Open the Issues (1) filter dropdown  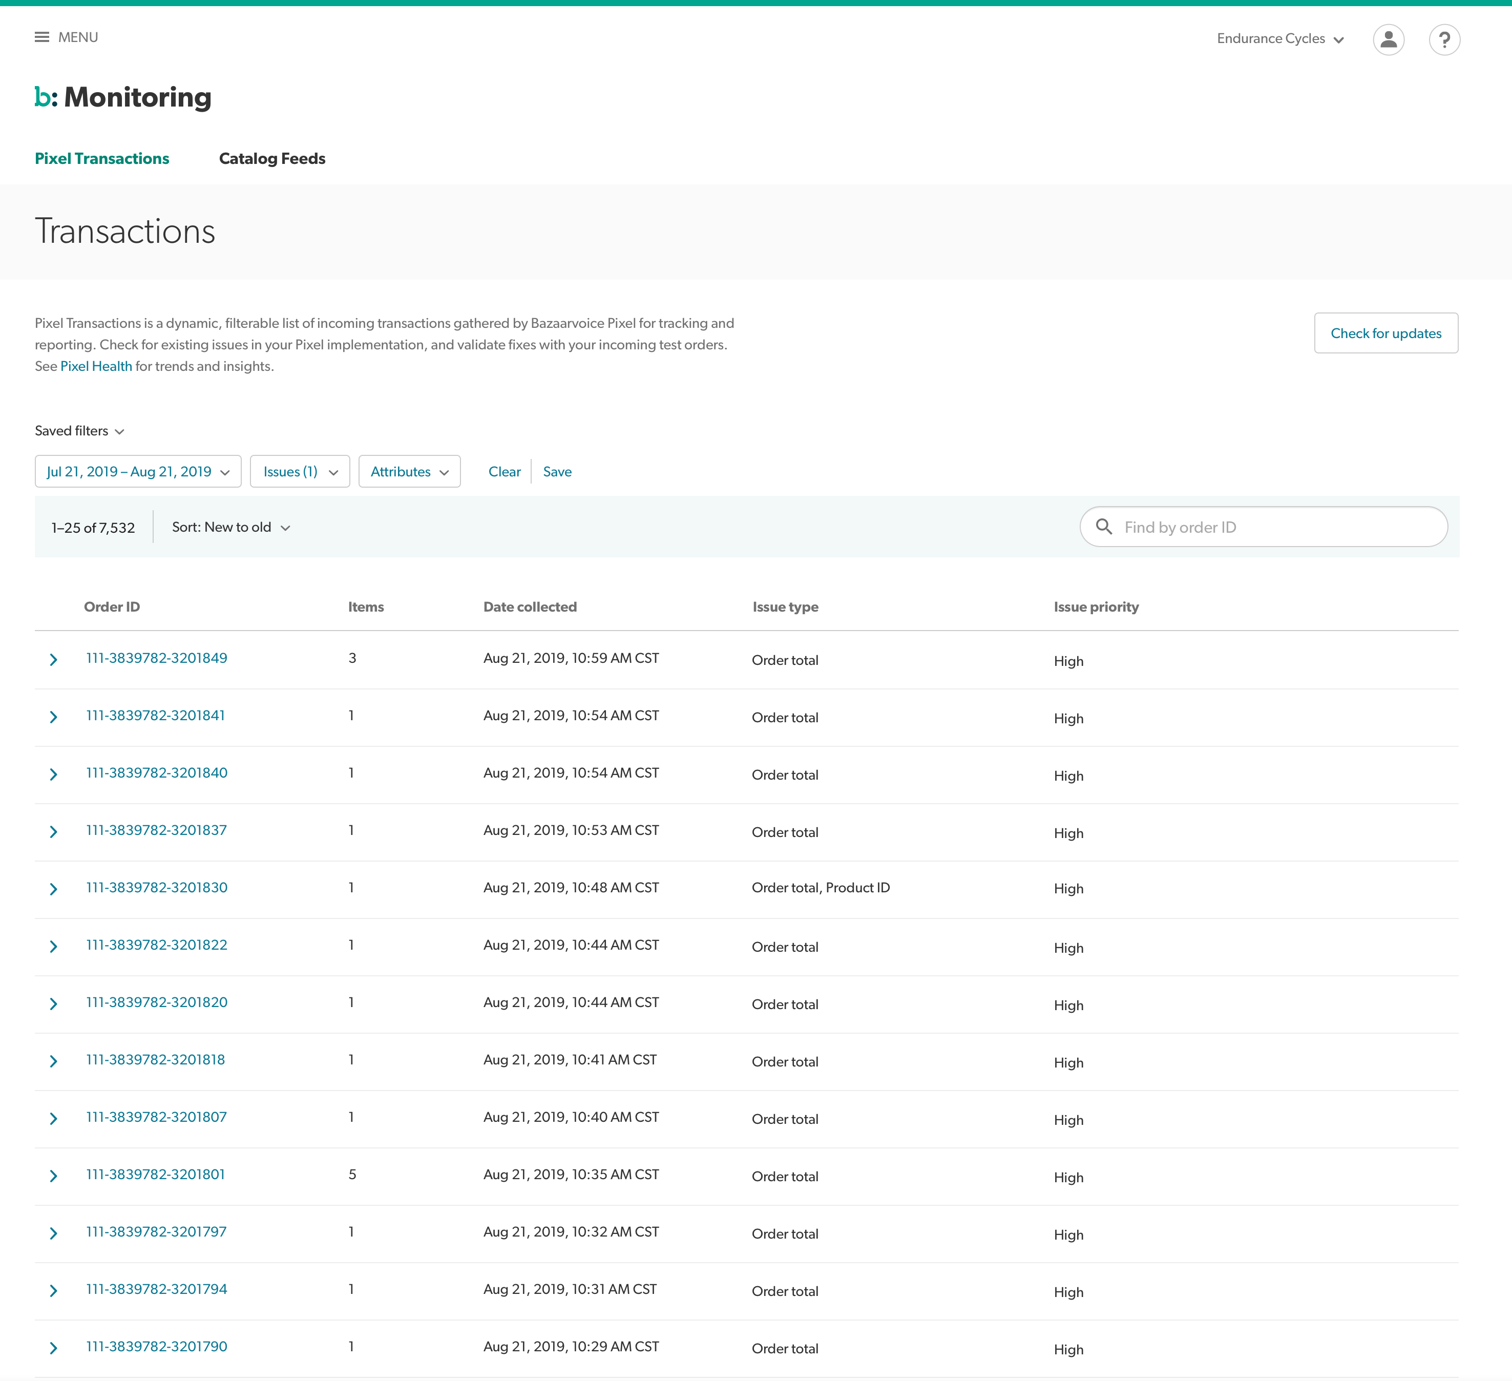(x=300, y=472)
